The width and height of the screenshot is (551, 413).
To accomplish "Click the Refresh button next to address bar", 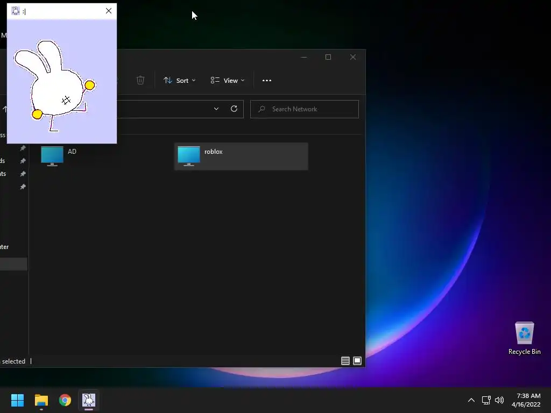I will click(x=234, y=109).
